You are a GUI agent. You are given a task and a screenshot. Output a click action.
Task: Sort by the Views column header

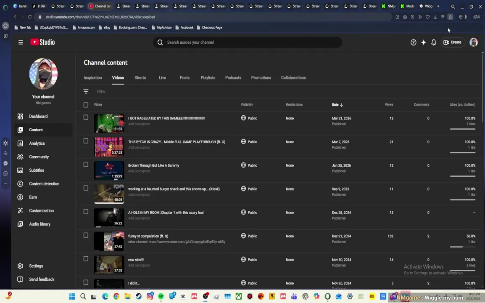pyautogui.click(x=389, y=105)
